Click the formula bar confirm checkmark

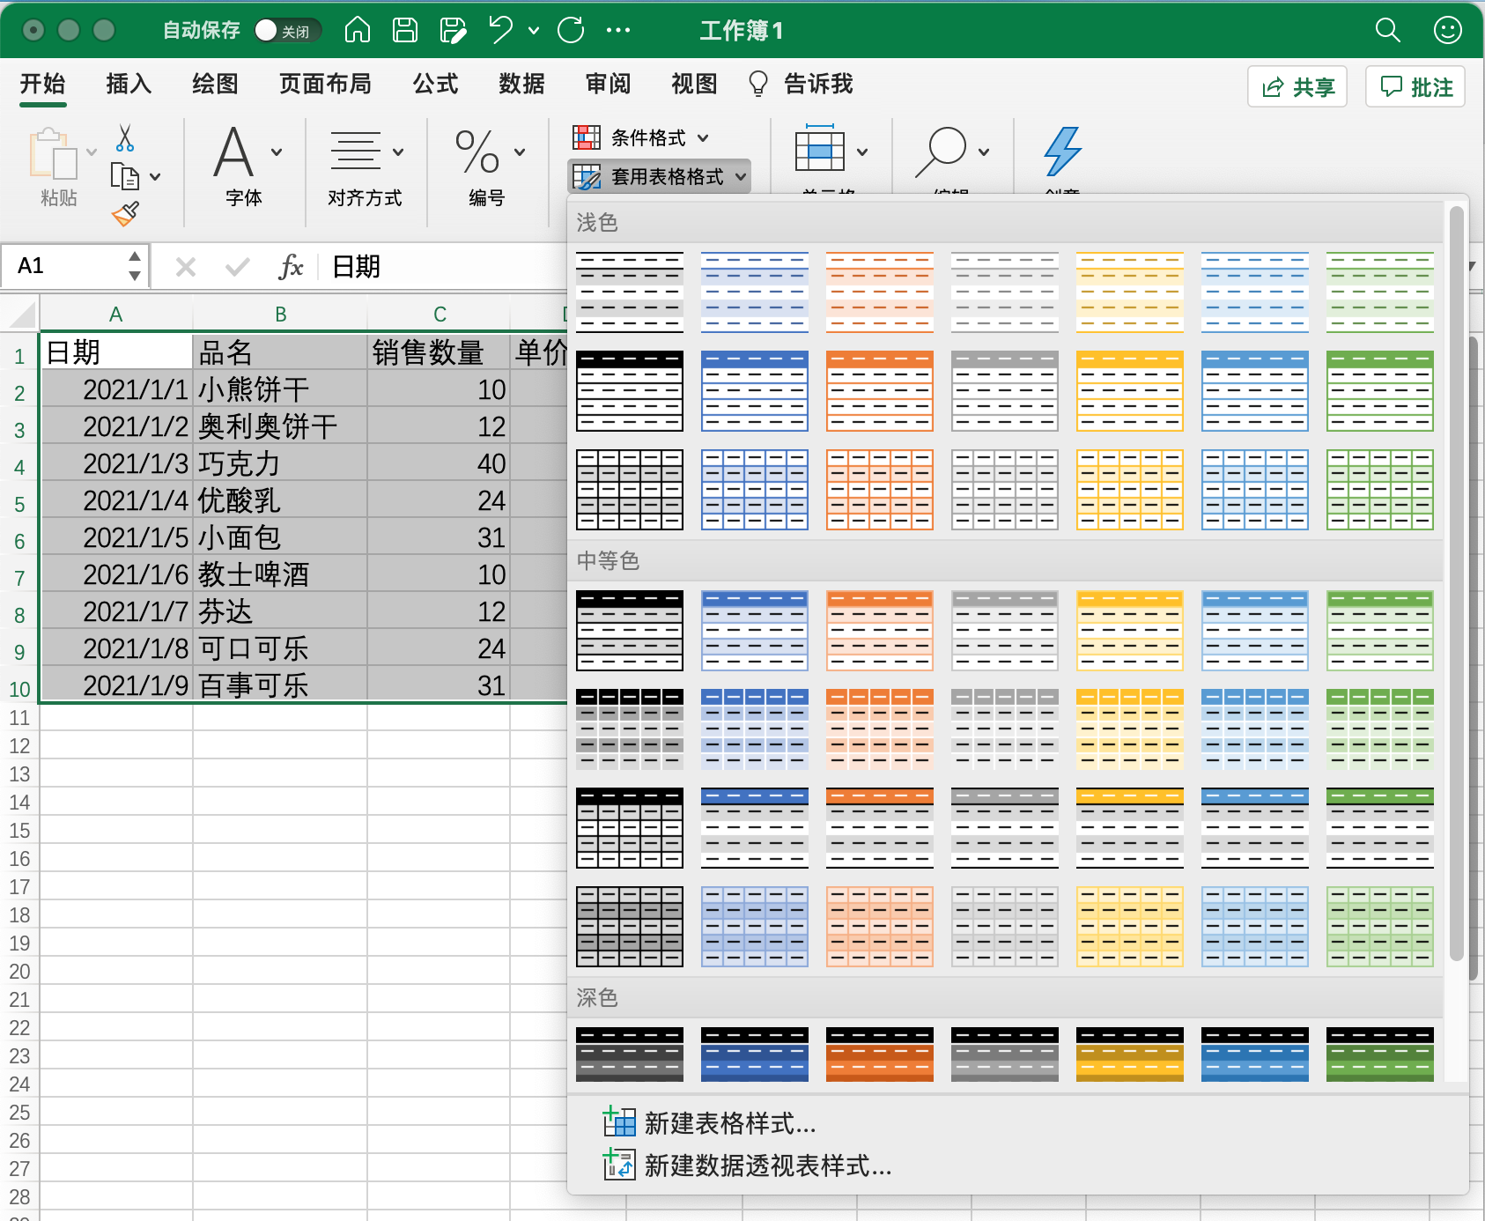coord(237,266)
